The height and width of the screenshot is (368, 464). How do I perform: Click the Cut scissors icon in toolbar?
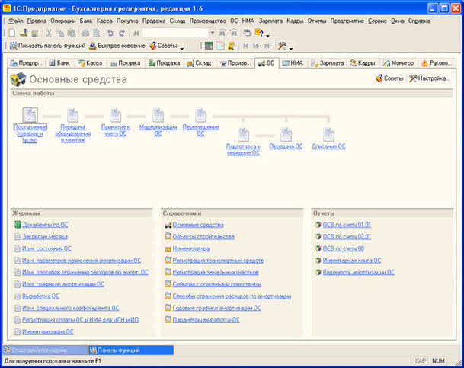(50, 34)
